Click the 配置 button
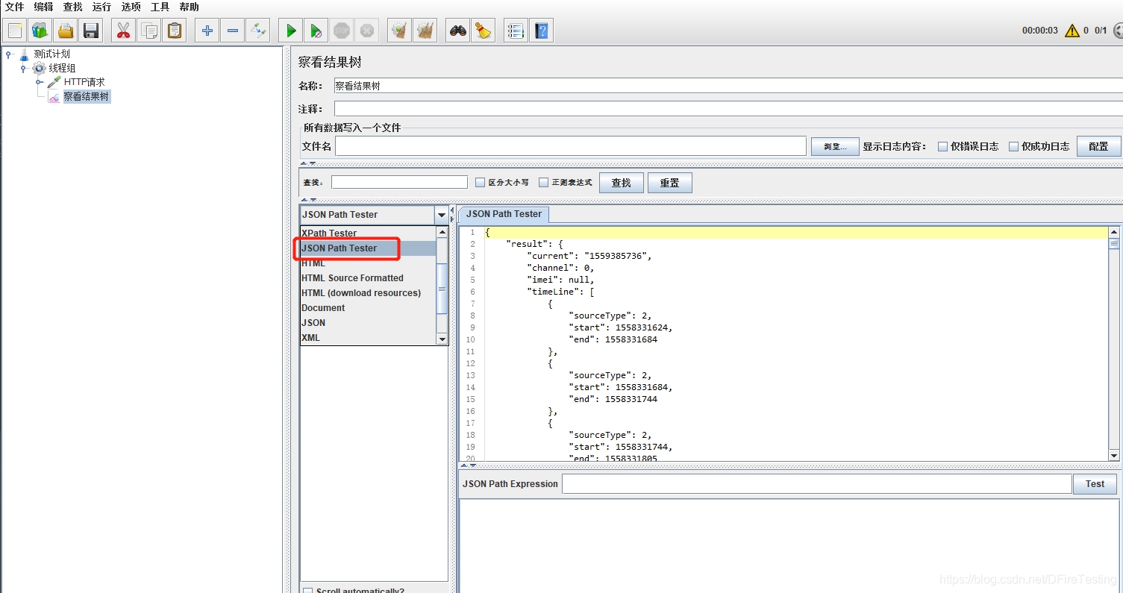Screen dimensions: 1123x593 tap(1098, 146)
